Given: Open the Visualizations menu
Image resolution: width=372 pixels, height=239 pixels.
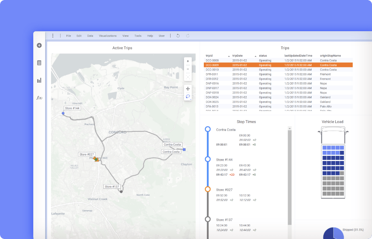Looking at the screenshot, I should tap(108, 36).
